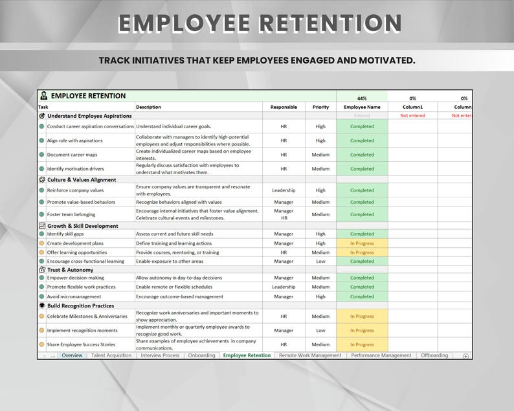Open status cell for Share Employee Success Stories
The width and height of the screenshot is (514, 411).
362,344
